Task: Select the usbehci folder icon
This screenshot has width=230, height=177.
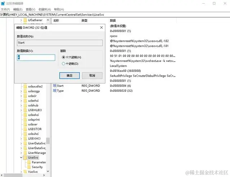Action: pyautogui.click(x=25, y=101)
